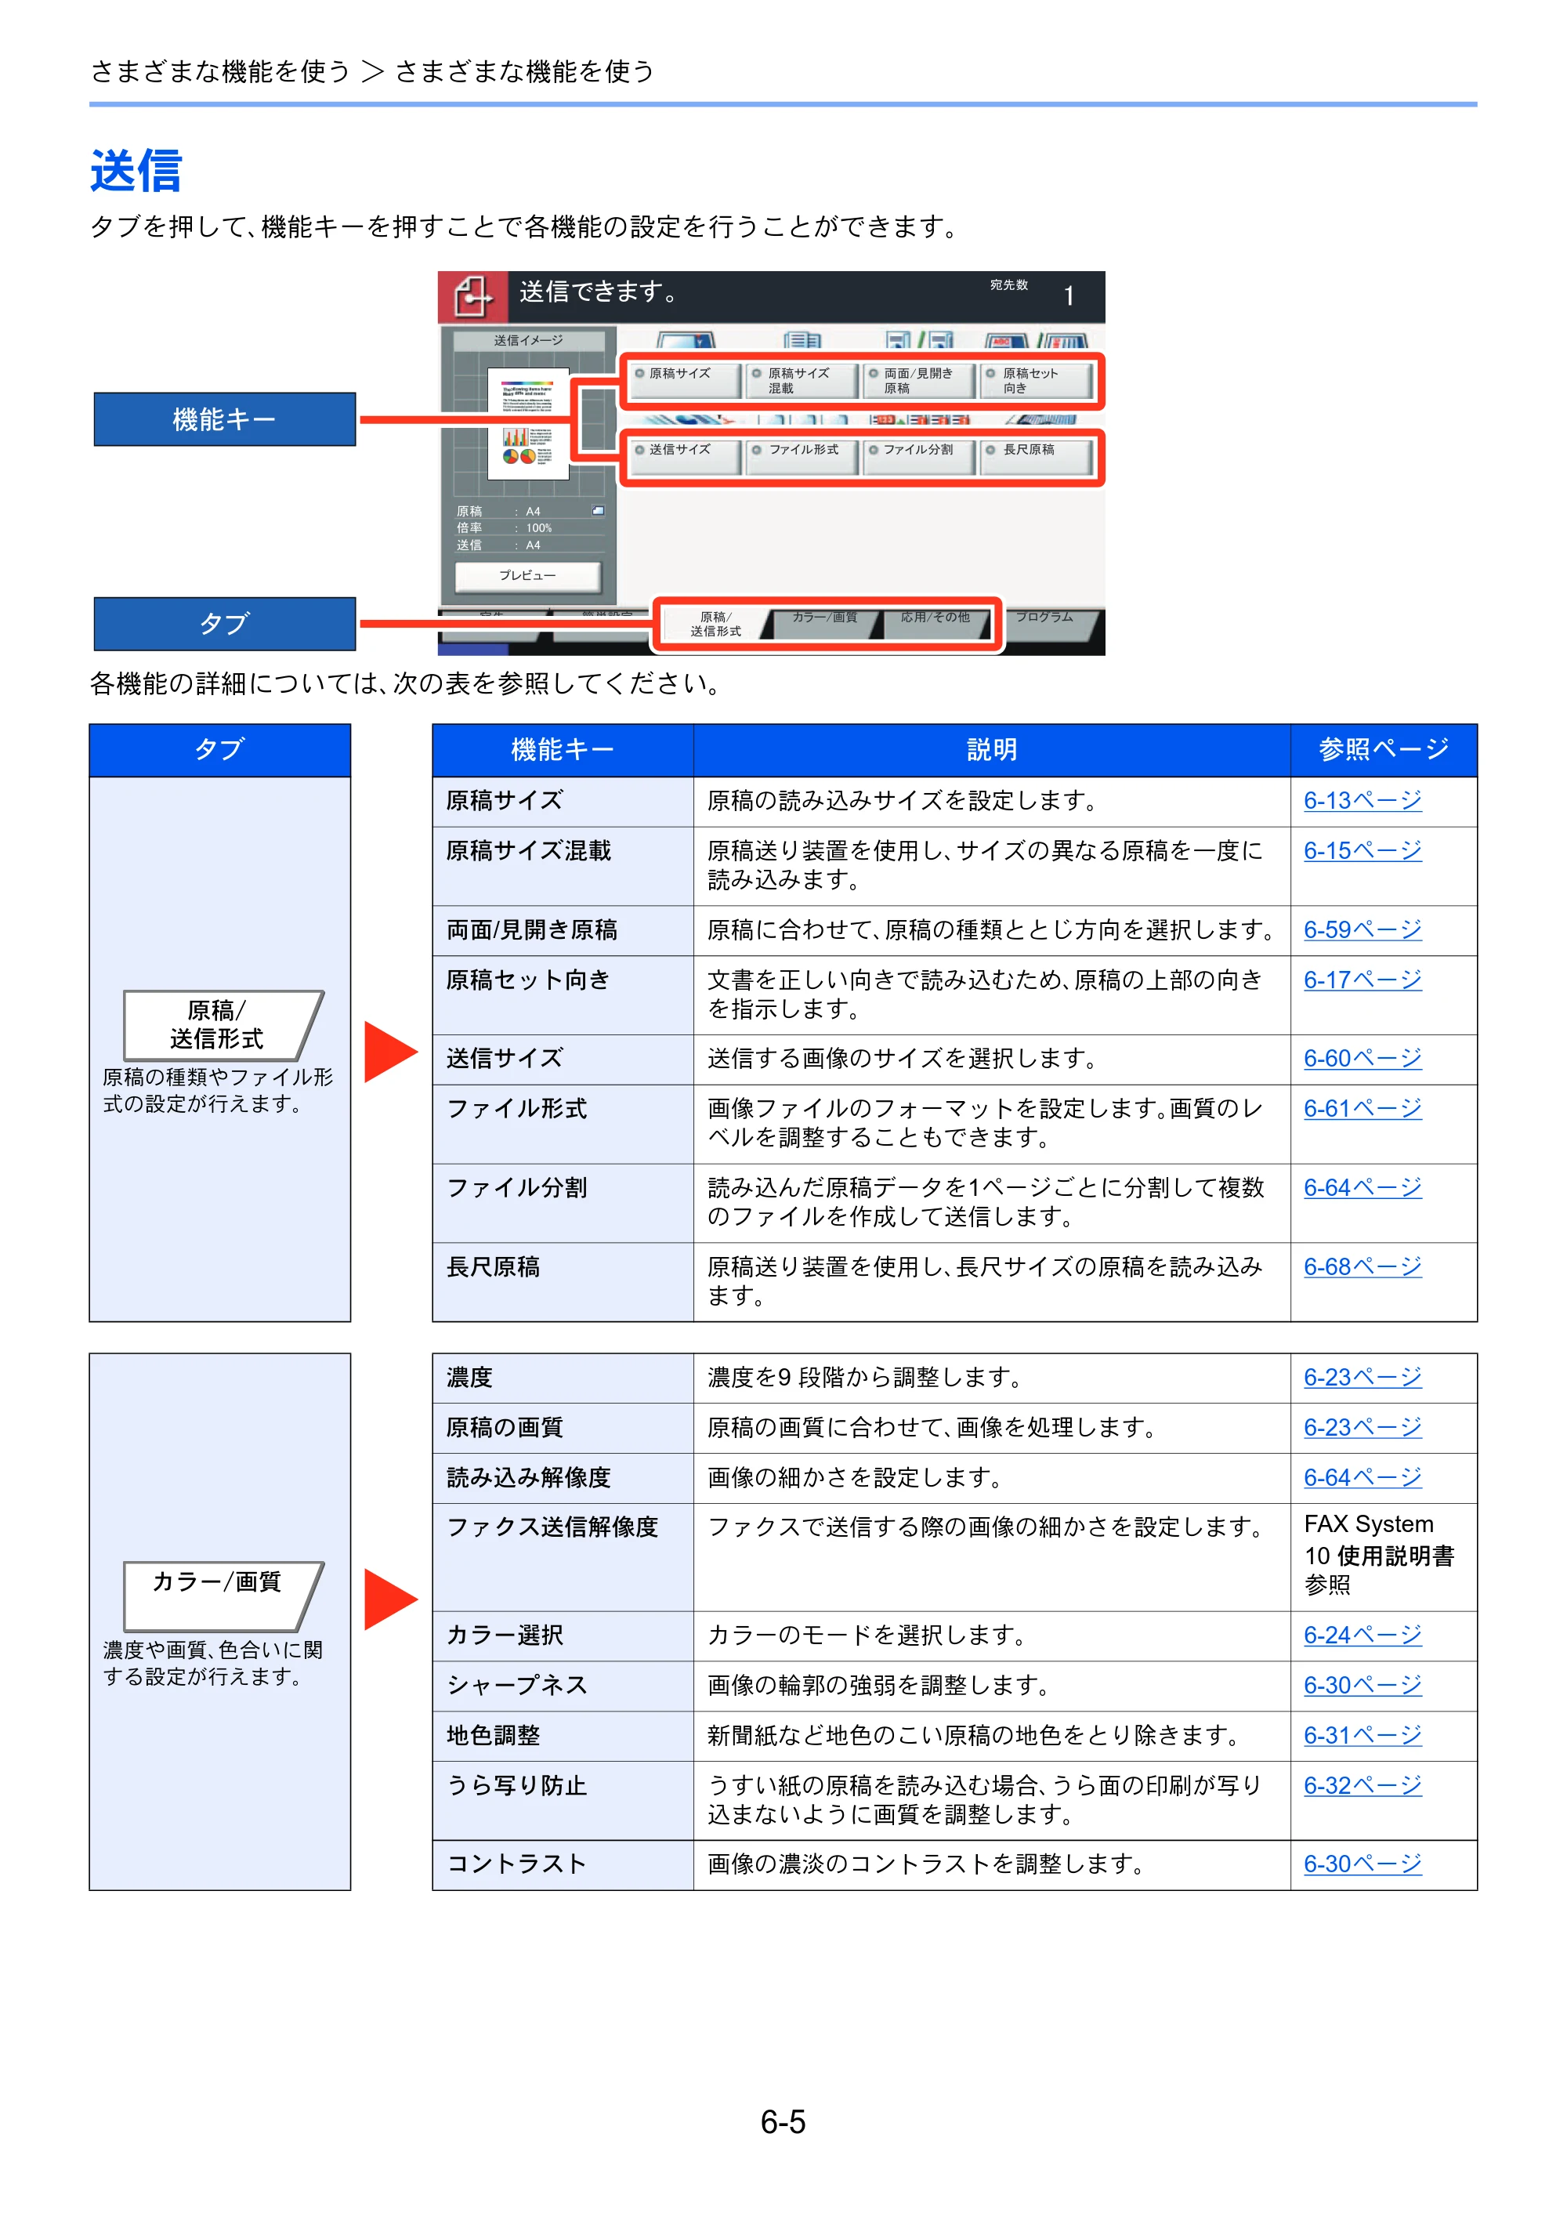1567x2217 pixels.
Task: Open the 6-59ページ reference link
Action: pos(1363,930)
